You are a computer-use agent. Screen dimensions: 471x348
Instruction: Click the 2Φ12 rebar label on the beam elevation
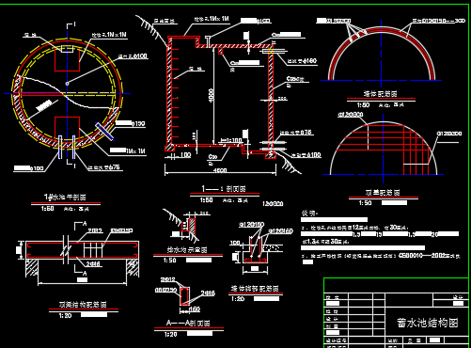(x=95, y=230)
